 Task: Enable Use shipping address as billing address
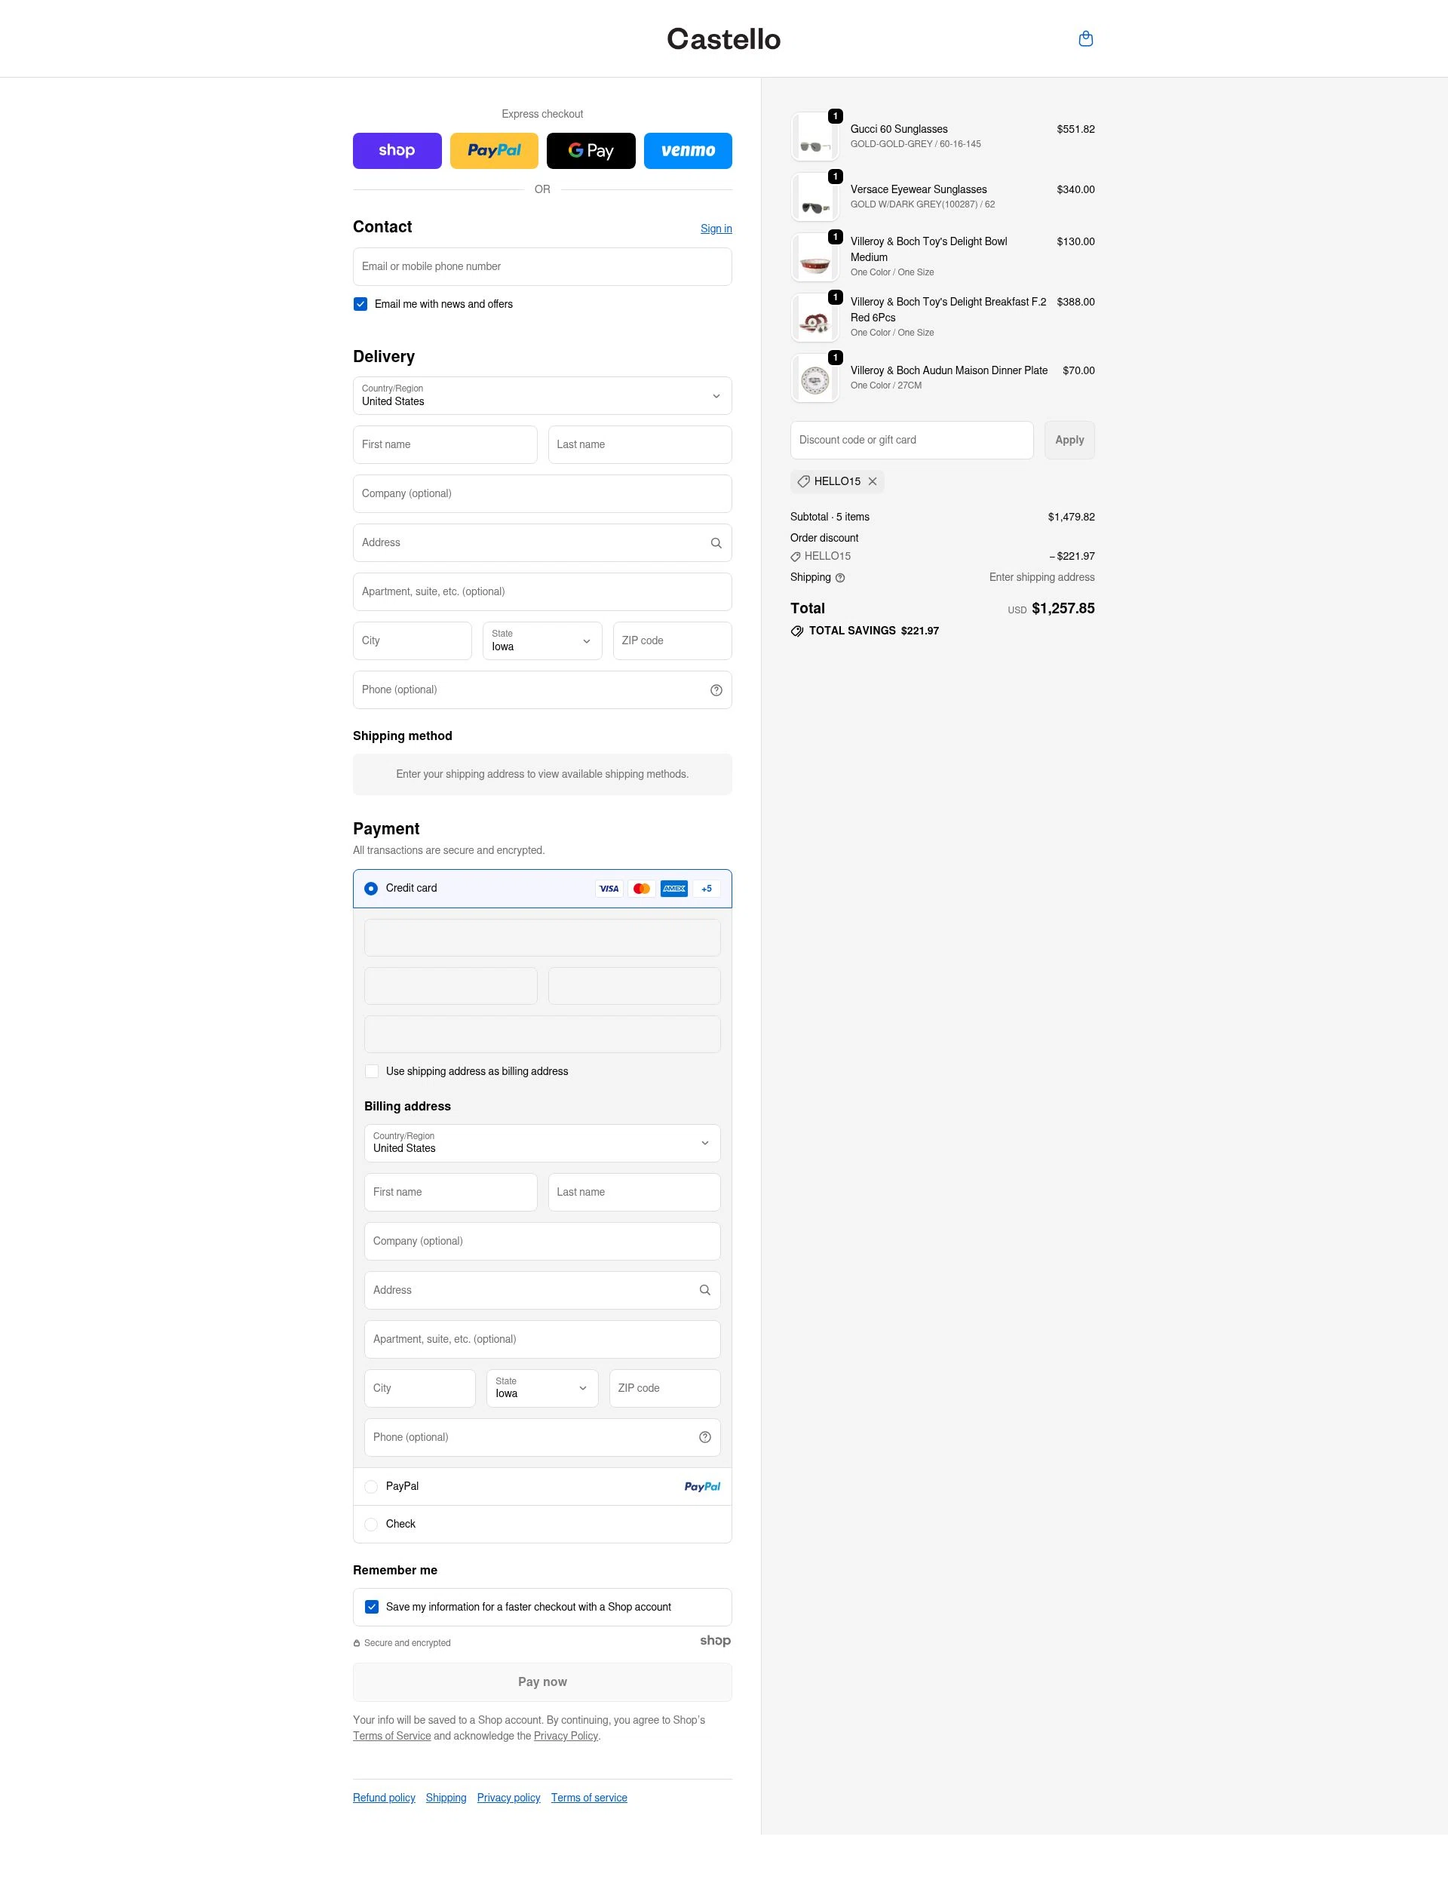click(372, 1070)
